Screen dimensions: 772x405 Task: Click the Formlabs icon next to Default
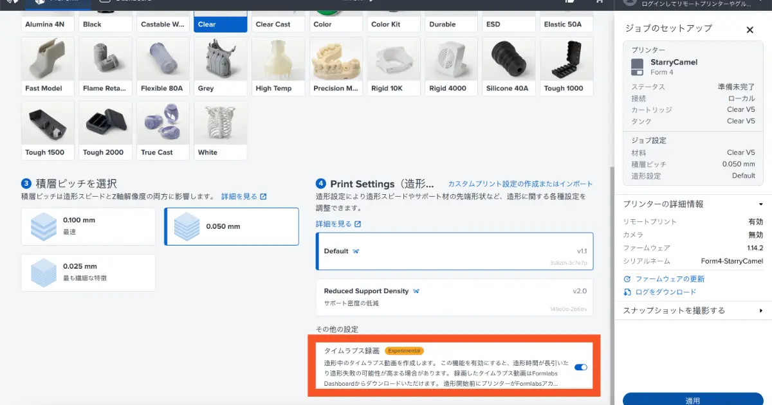356,251
